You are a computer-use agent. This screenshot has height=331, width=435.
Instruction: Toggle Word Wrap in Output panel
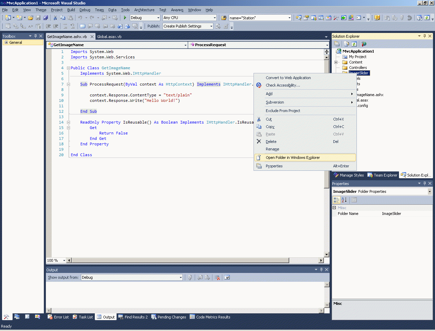[227, 277]
